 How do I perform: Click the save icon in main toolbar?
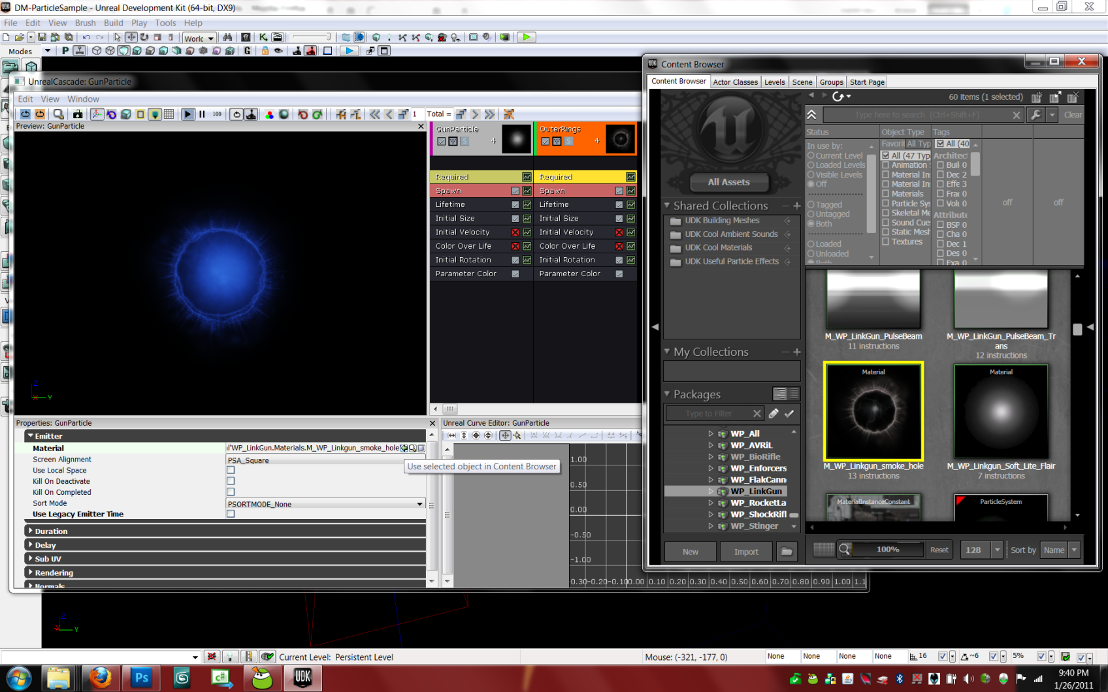(x=42, y=37)
